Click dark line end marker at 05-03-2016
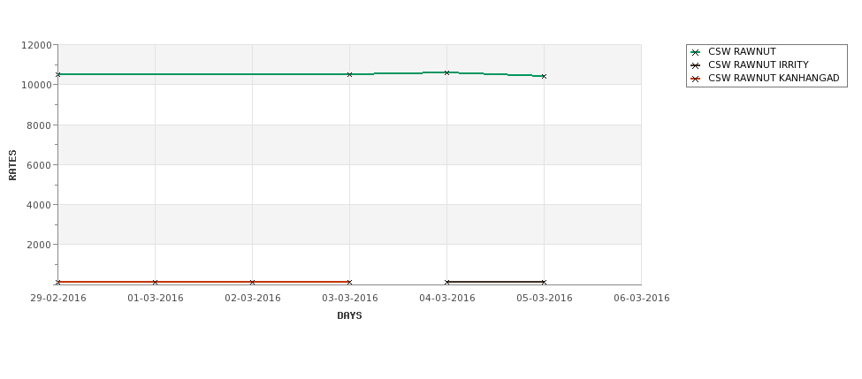 point(545,283)
